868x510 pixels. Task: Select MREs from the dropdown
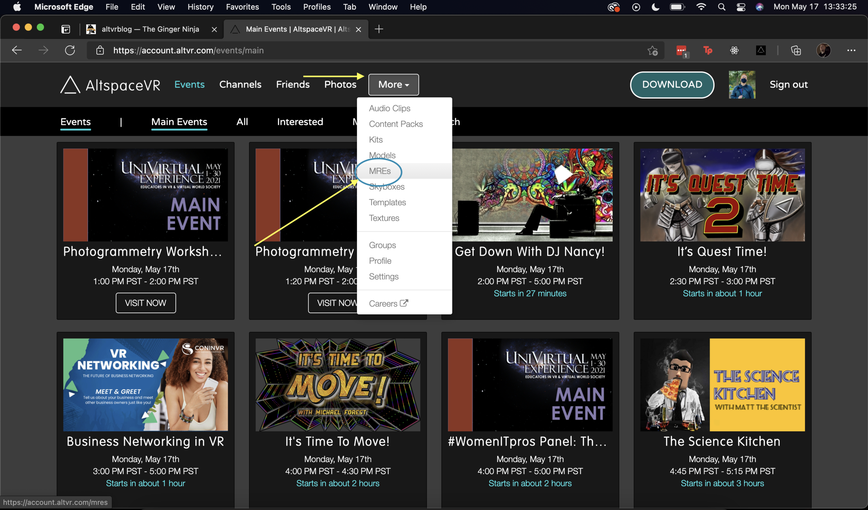[380, 171]
